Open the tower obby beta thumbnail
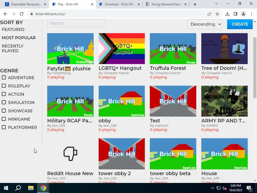This screenshot has width=257, height=193. [x=173, y=154]
